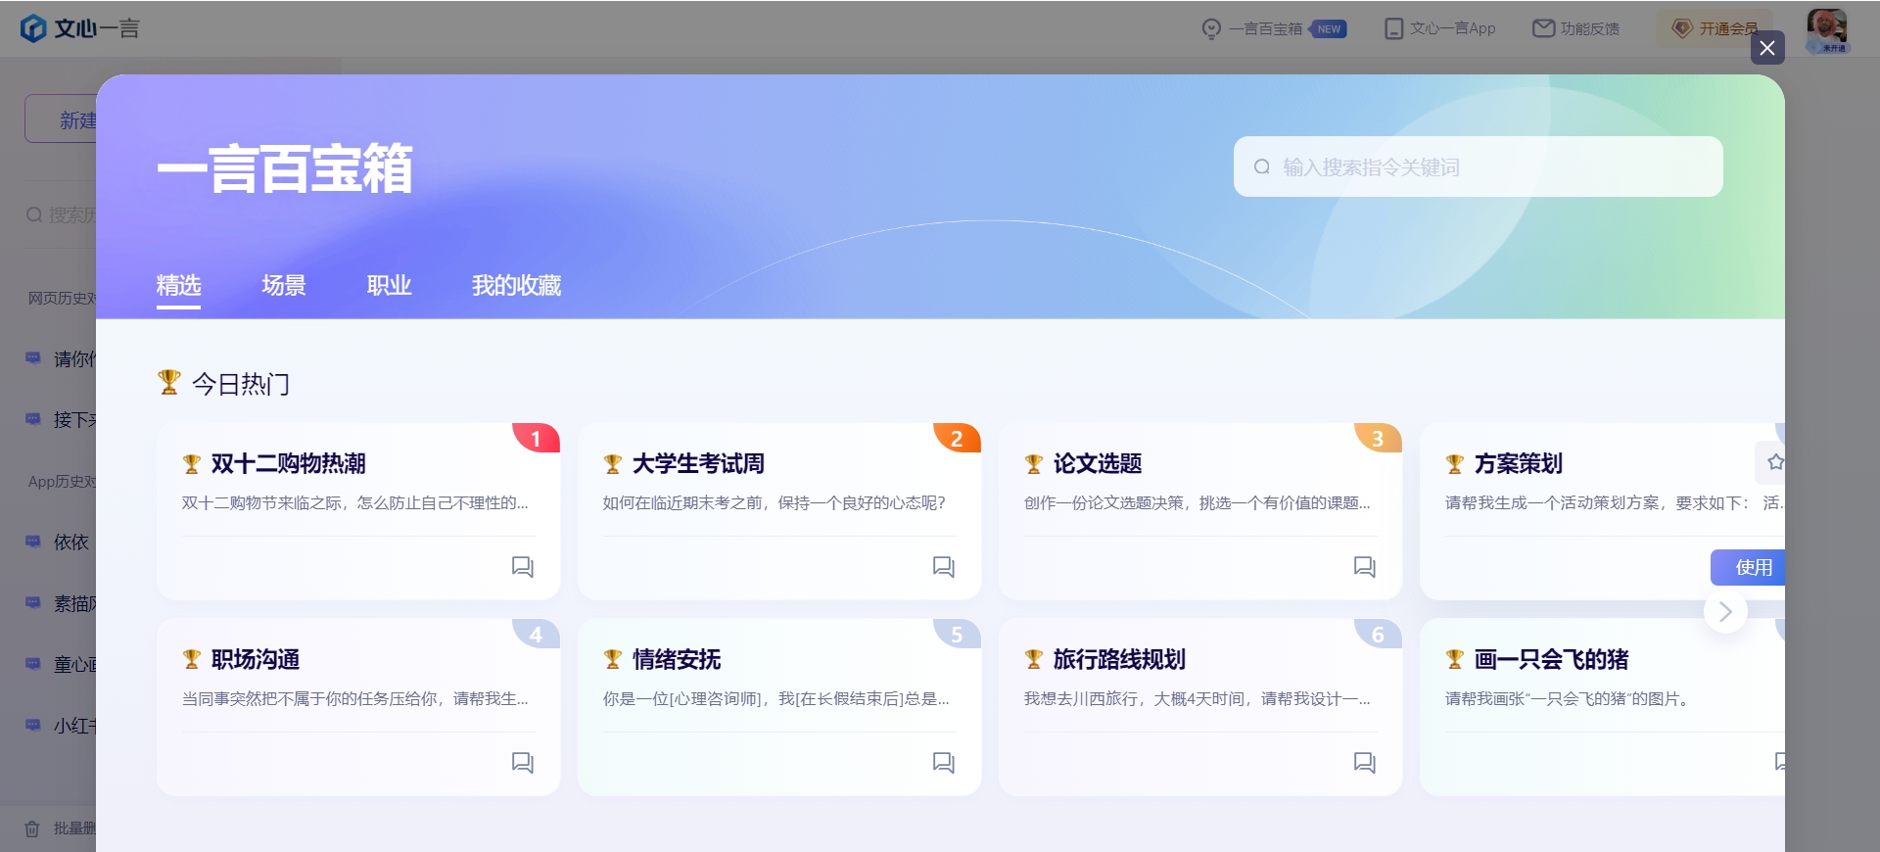
Task: Click the 大学生考试周 card title
Action: [x=698, y=463]
